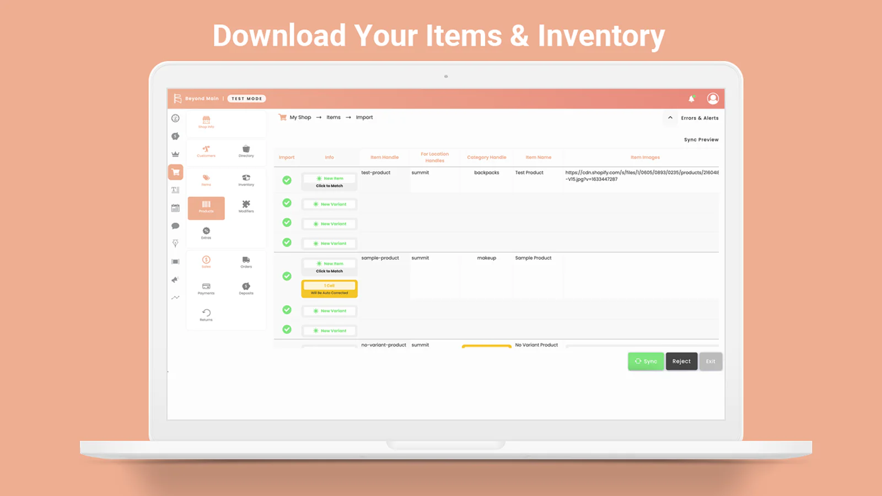Open Items tile in submenu
Image resolution: width=882 pixels, height=496 pixels.
(x=206, y=180)
